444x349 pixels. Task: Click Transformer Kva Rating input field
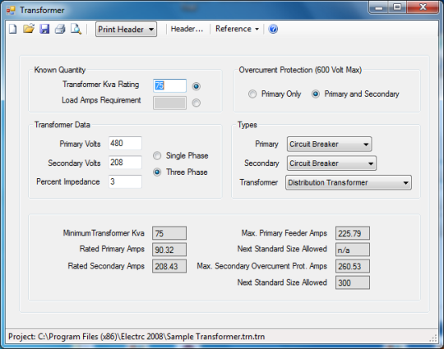coord(170,85)
